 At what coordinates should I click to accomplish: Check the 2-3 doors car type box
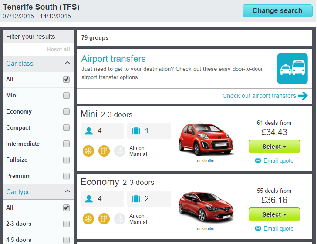tap(66, 224)
